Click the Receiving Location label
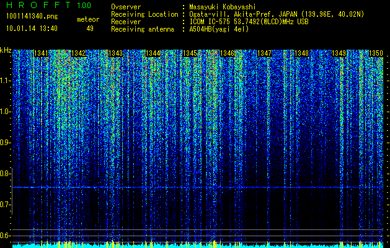 (x=144, y=14)
